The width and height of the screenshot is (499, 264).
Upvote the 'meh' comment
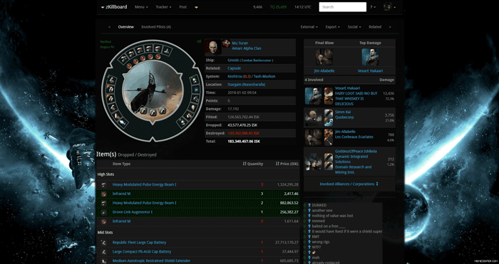coord(309,258)
